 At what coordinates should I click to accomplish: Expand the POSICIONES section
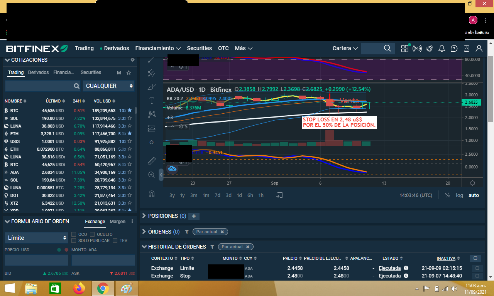tap(144, 216)
